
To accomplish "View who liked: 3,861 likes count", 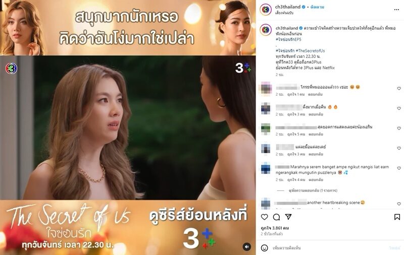I will [x=275, y=228].
